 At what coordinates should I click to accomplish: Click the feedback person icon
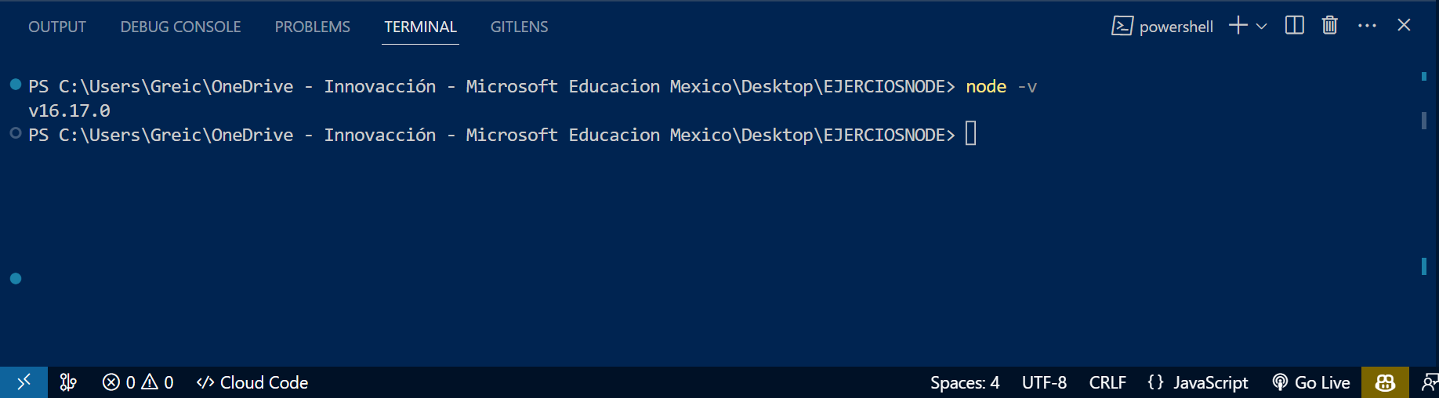tap(1429, 382)
